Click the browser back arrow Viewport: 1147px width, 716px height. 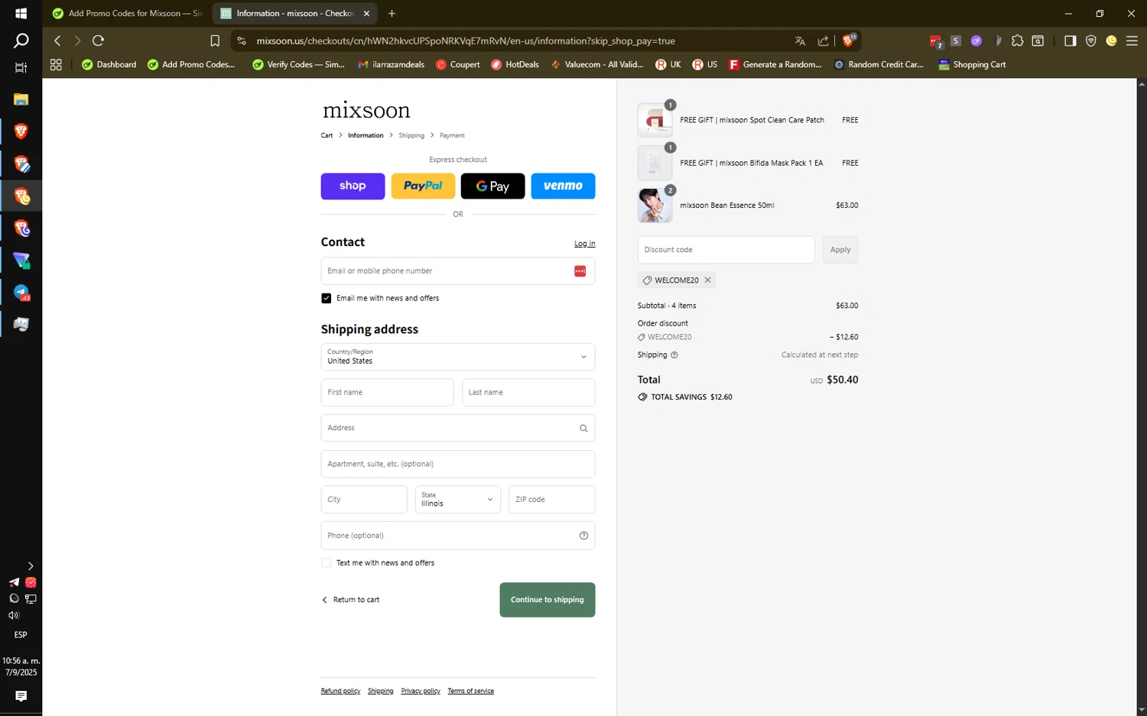click(57, 40)
